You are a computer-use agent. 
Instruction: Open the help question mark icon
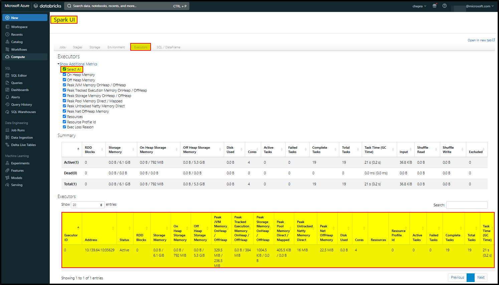click(445, 6)
